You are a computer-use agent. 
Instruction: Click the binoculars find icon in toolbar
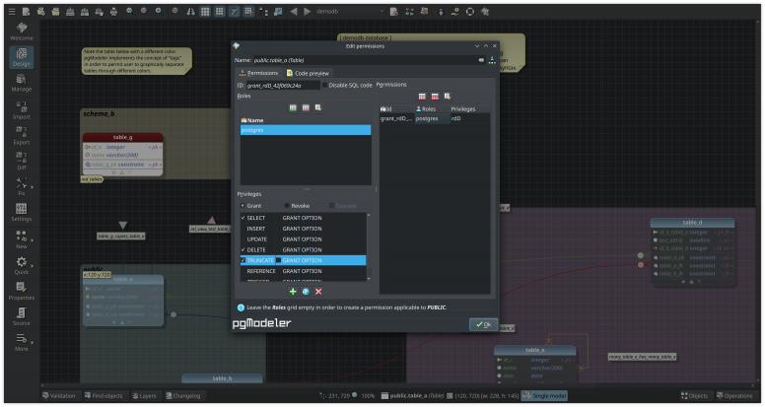pyautogui.click(x=191, y=11)
